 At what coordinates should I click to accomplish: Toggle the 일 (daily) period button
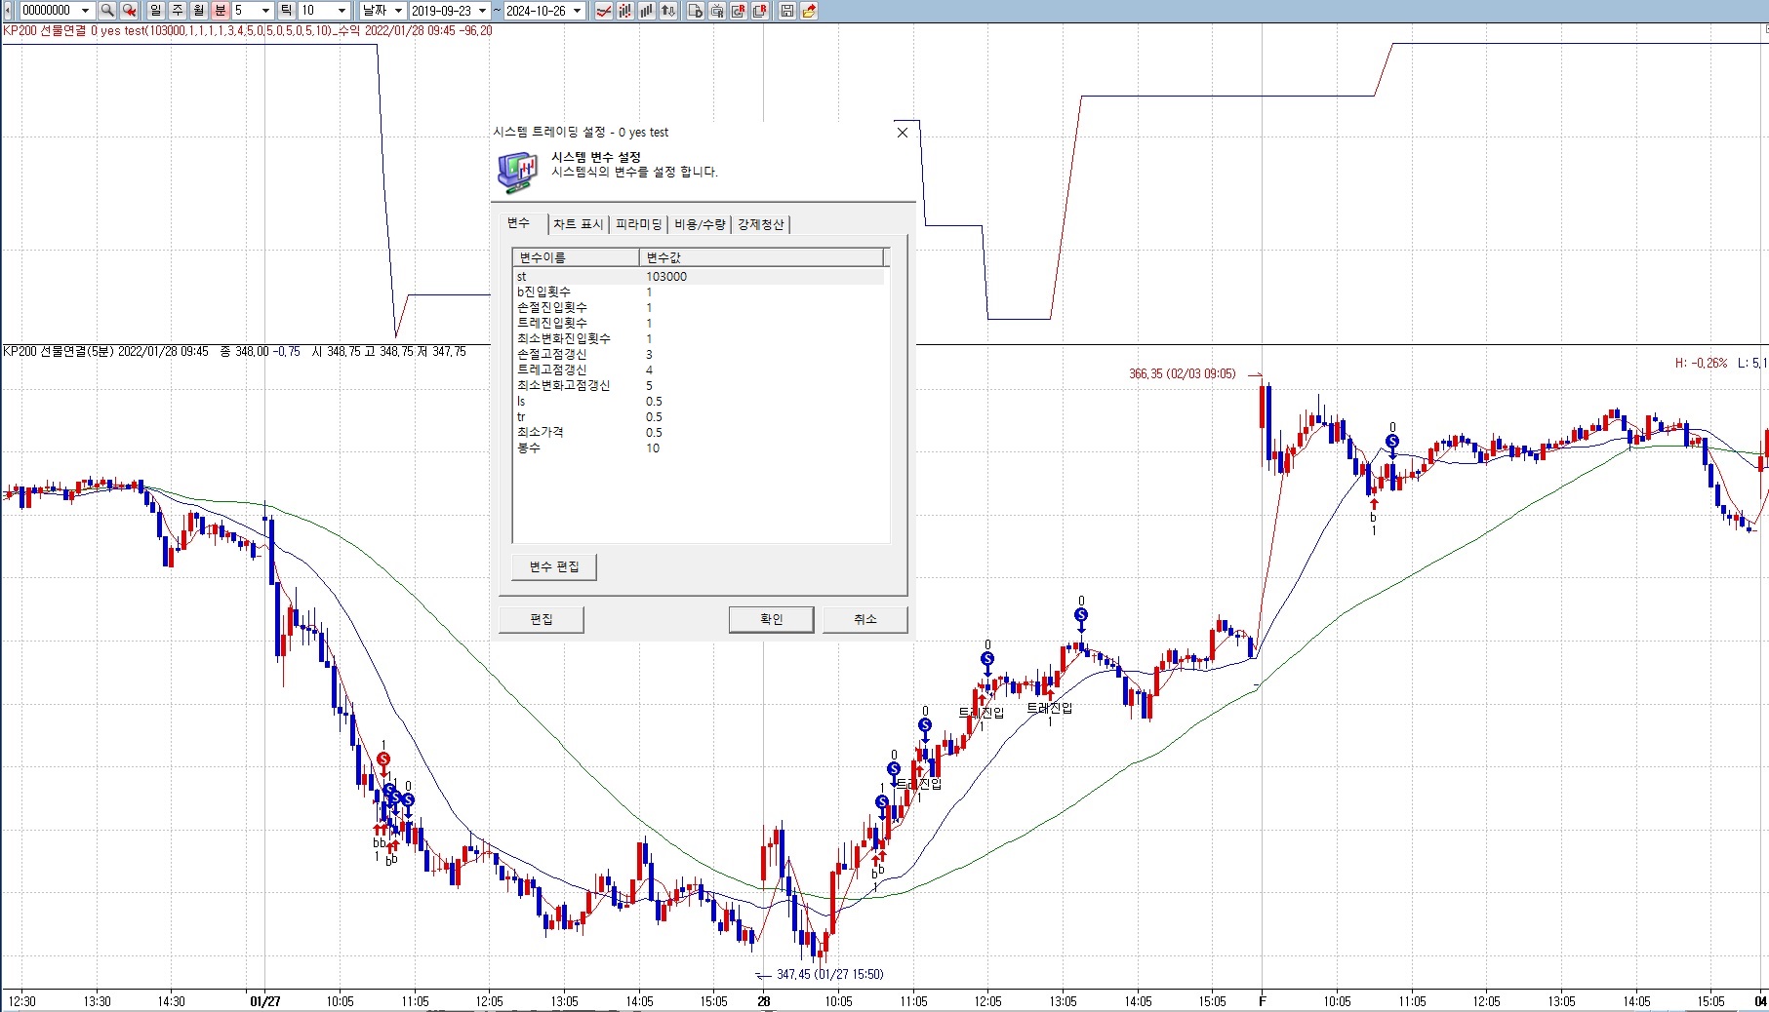155,11
